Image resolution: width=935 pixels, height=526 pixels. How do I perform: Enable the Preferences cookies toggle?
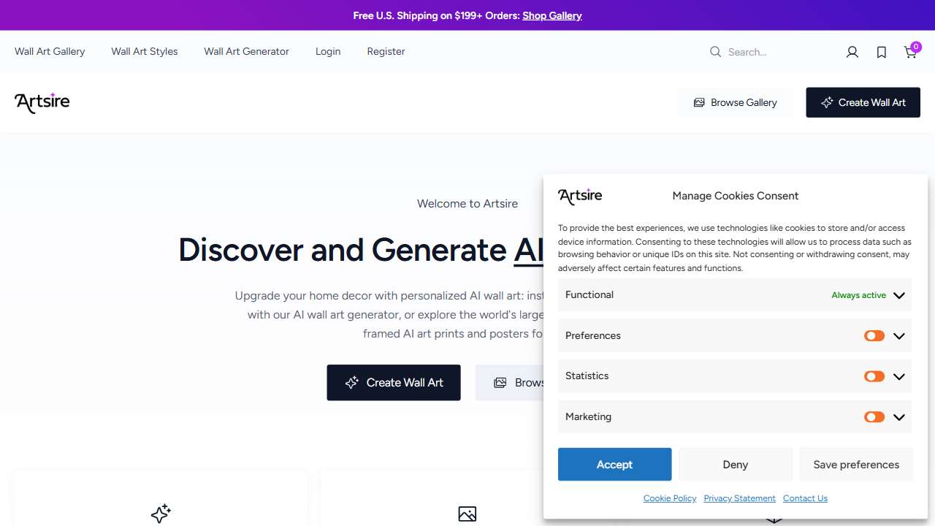pyautogui.click(x=874, y=336)
